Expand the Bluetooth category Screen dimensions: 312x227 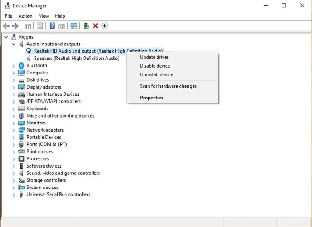[x=14, y=66]
